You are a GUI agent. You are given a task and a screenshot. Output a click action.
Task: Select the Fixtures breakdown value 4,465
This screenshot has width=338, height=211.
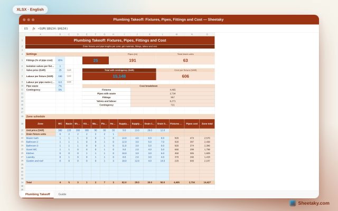coord(173,90)
